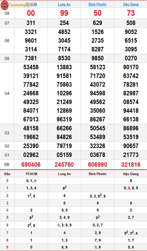
Task: Click Hậu Giang cell '5, 6, 8, 9'
Action: pos(131,188)
